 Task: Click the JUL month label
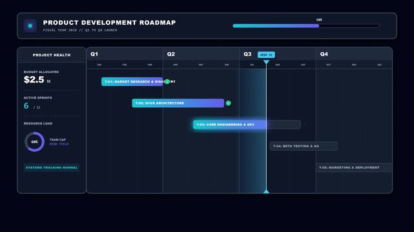click(252, 65)
